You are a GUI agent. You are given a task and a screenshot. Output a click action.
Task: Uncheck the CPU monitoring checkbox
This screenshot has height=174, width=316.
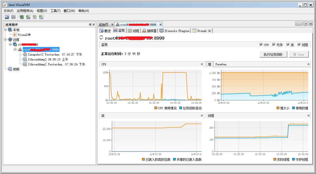[261, 45]
